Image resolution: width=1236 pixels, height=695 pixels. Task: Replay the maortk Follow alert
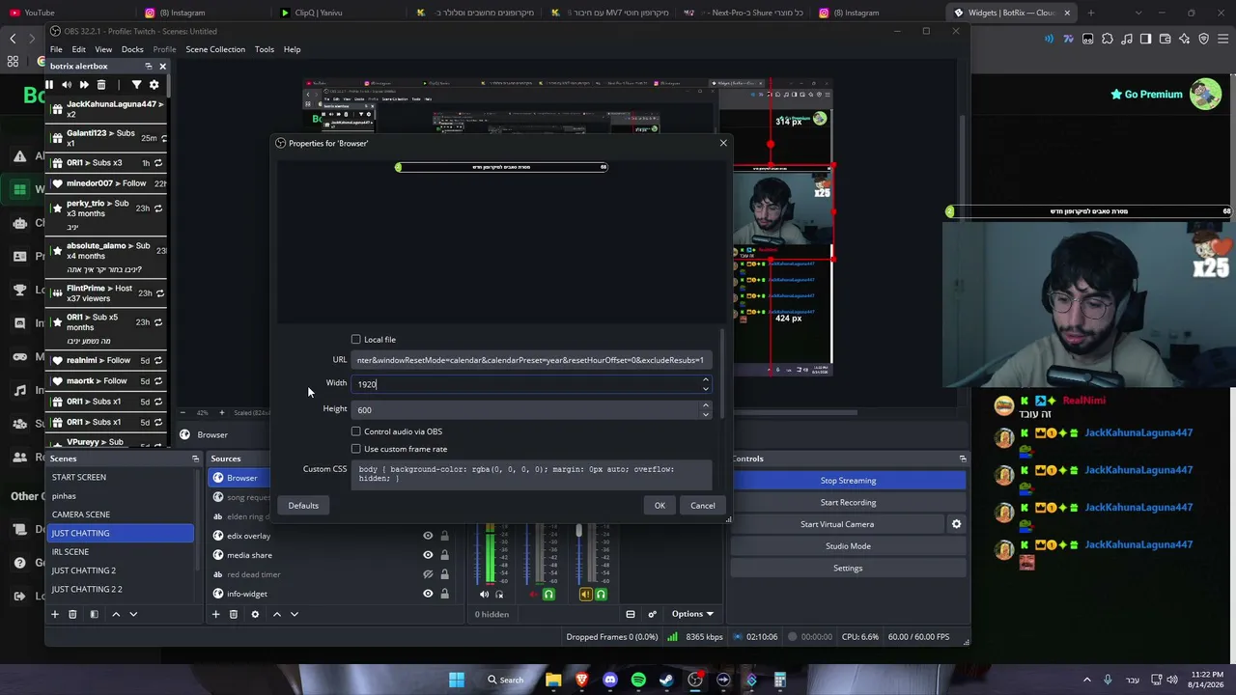pos(159,380)
